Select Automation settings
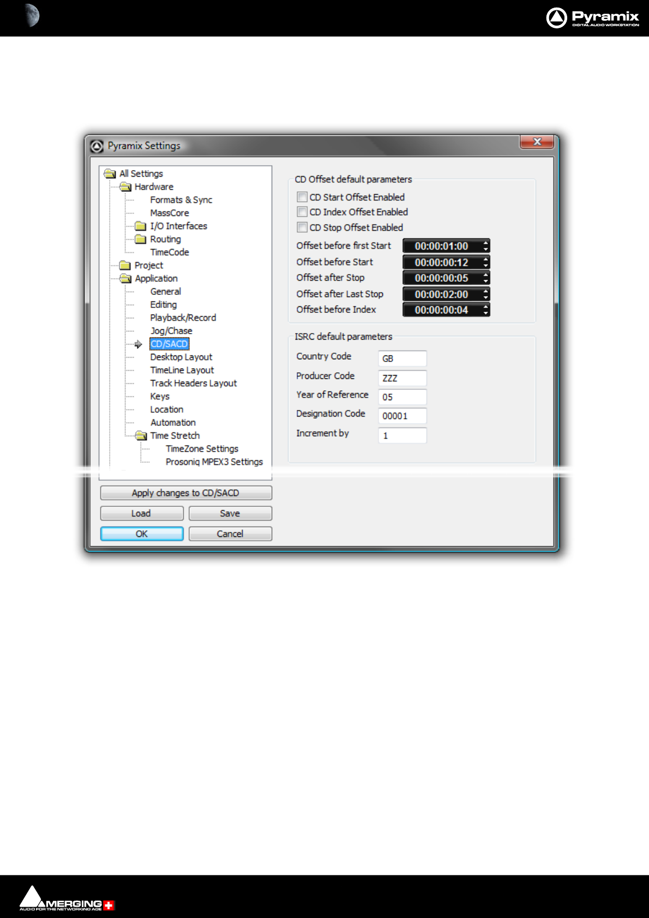This screenshot has width=649, height=918. point(173,422)
